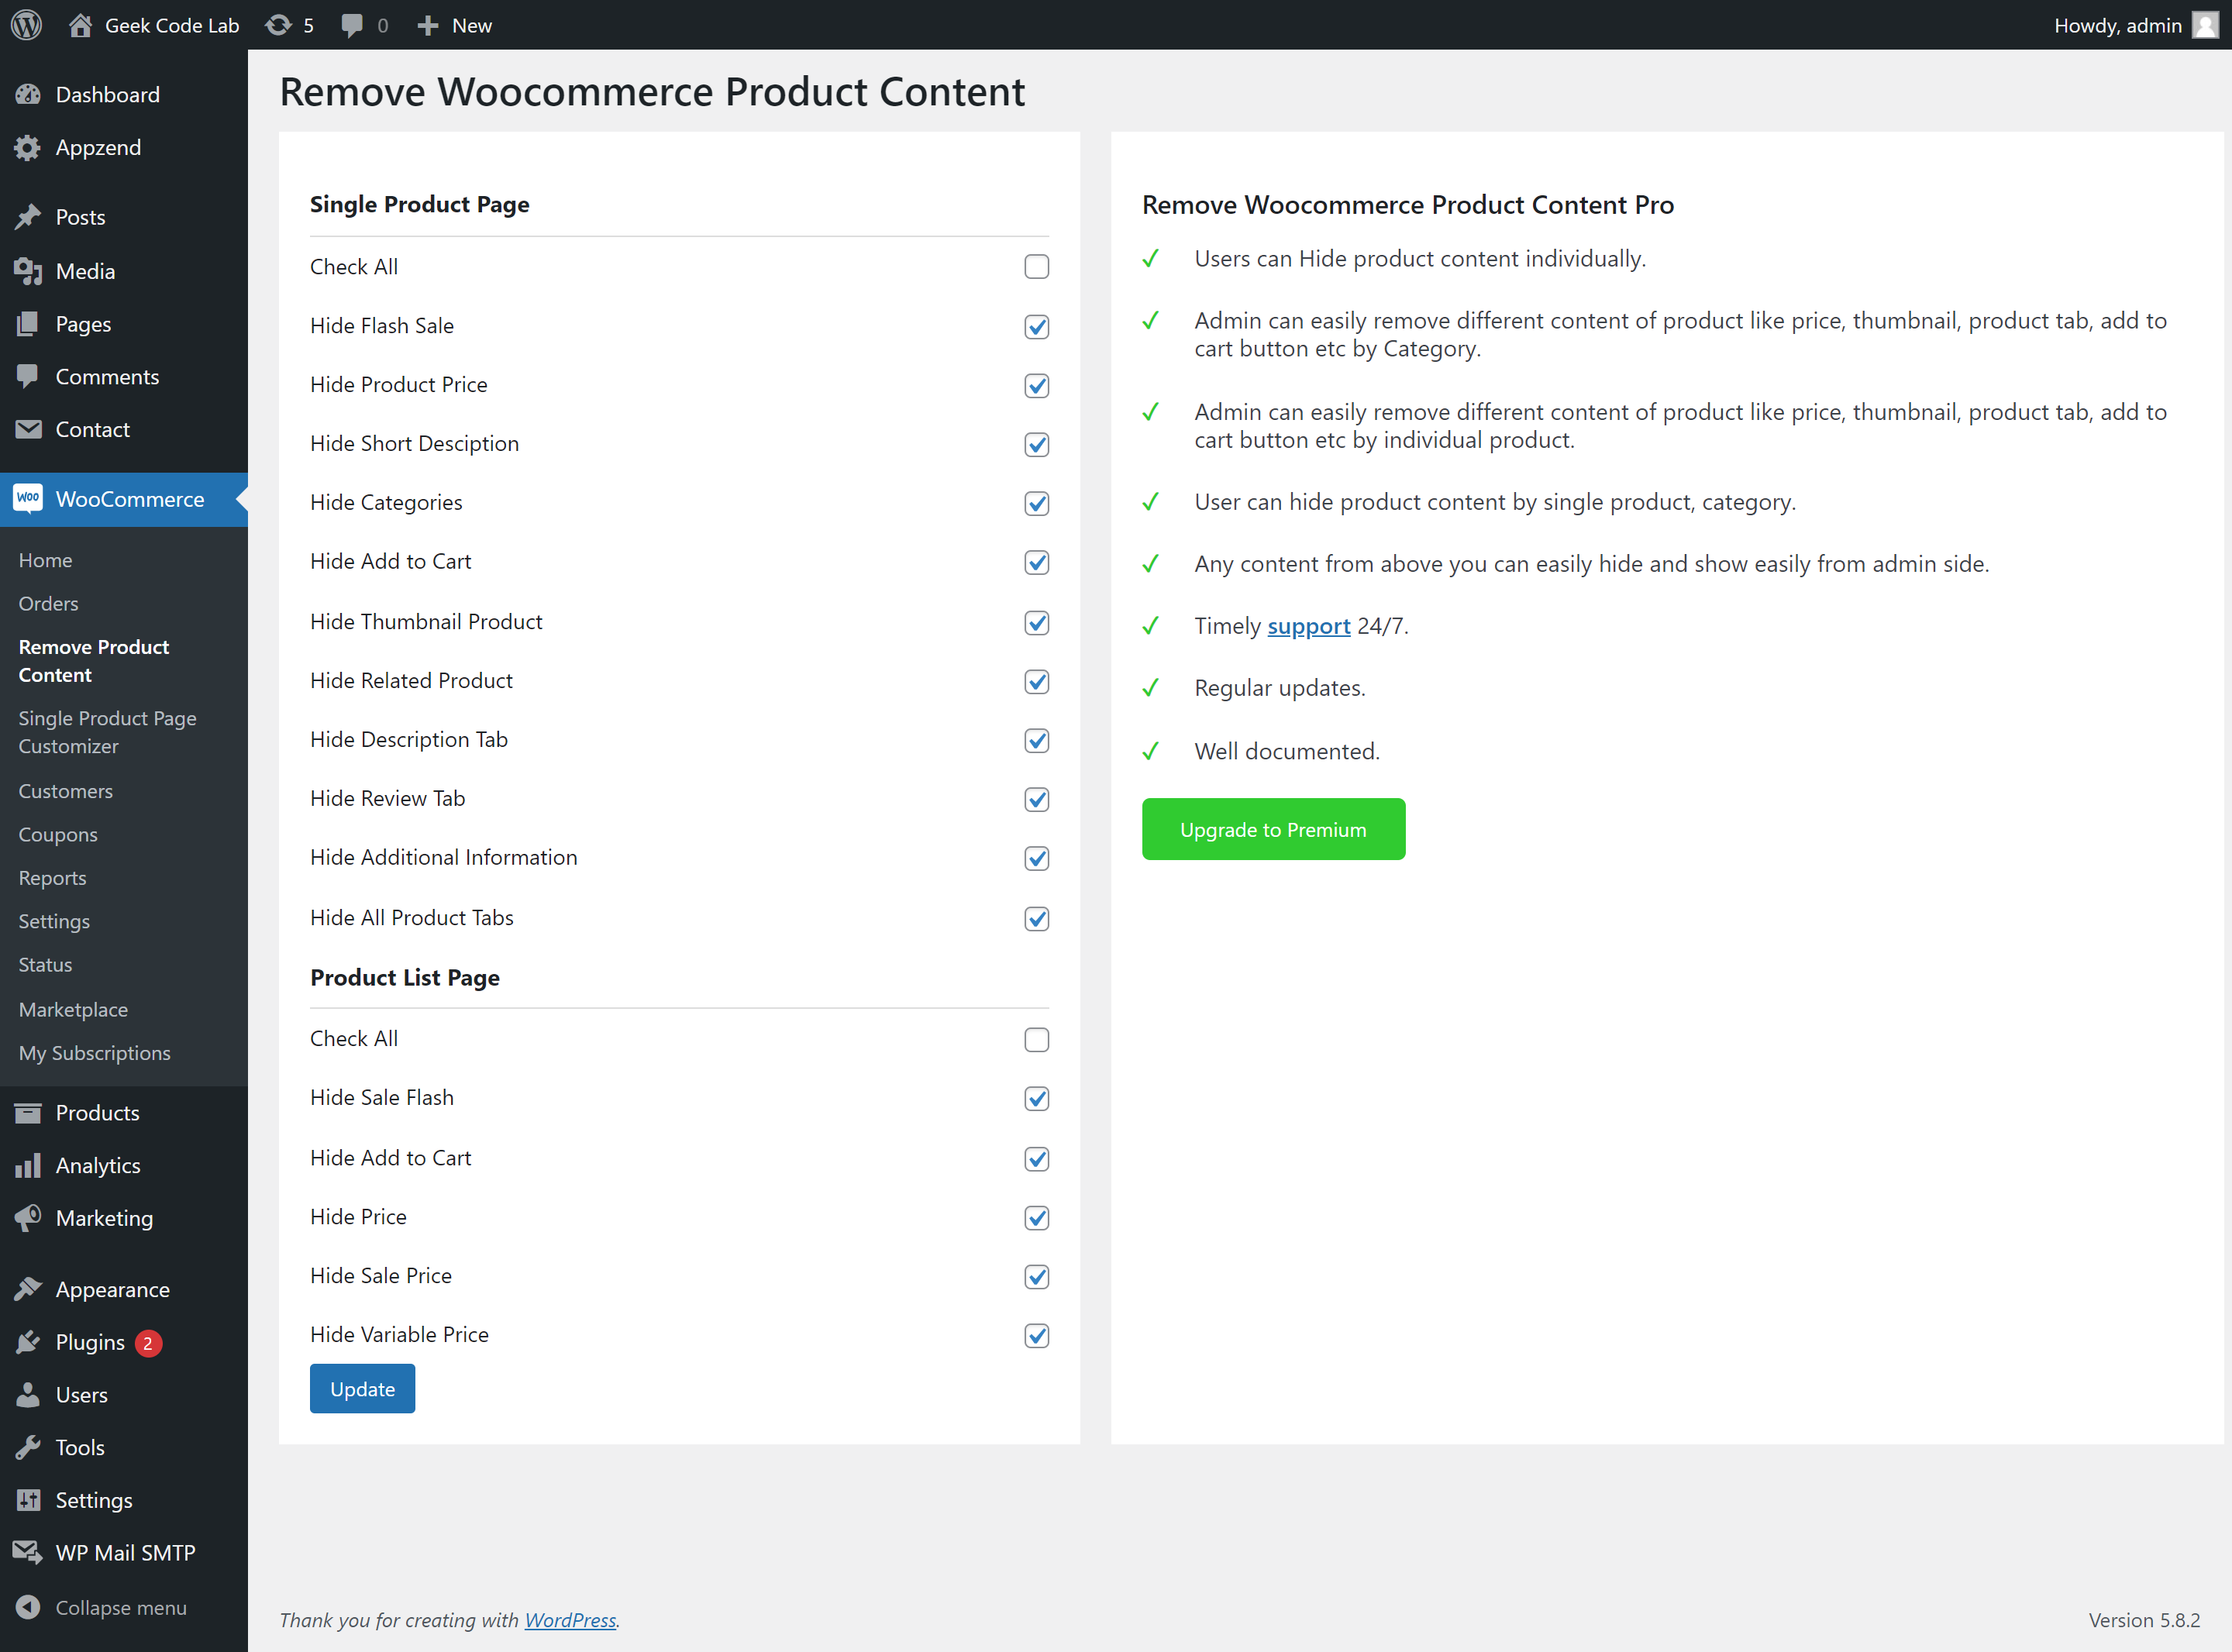Uncheck Hide Flash Sale checkbox

click(x=1037, y=326)
